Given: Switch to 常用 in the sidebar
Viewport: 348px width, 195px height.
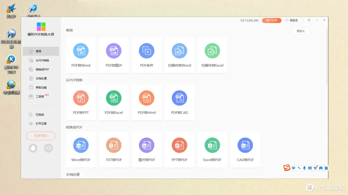Looking at the screenshot, I should [x=41, y=51].
